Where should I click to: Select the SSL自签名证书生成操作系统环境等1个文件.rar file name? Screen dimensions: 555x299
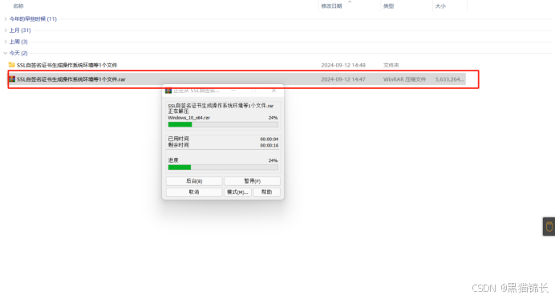(x=71, y=79)
